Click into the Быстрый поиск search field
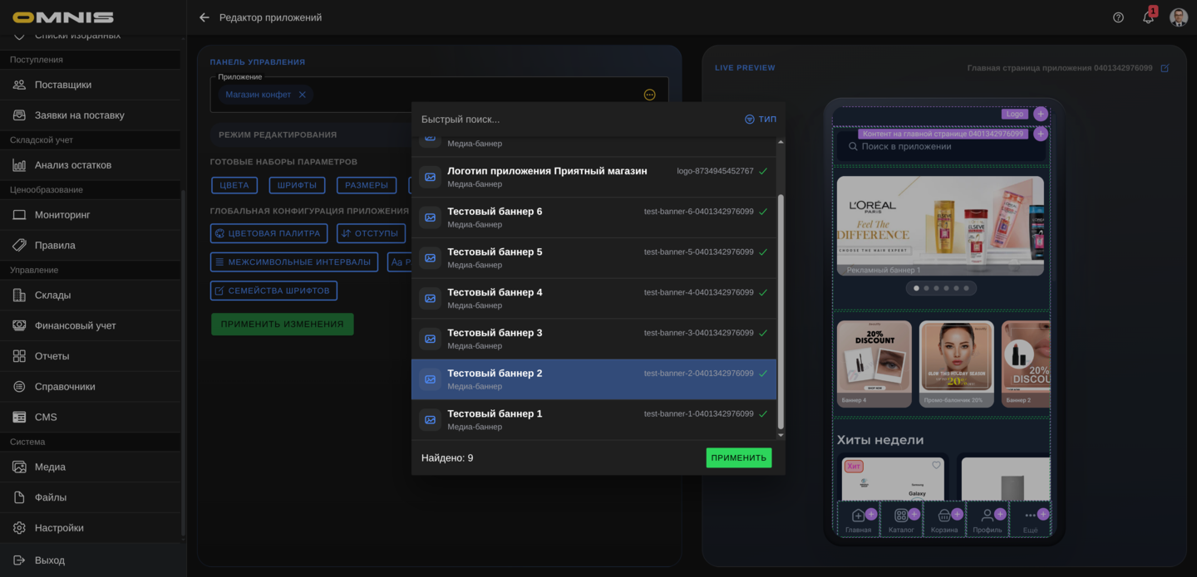This screenshot has width=1197, height=577. point(574,120)
